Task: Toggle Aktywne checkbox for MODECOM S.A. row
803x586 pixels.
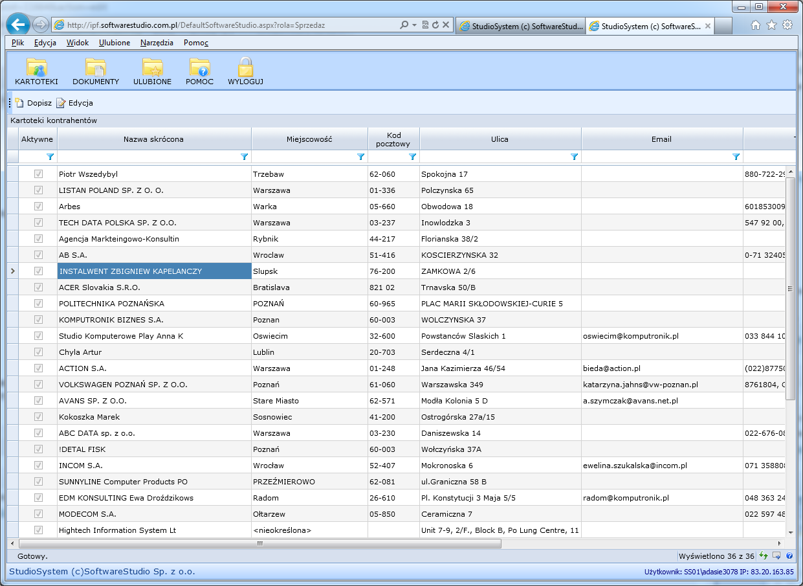Action: [39, 513]
